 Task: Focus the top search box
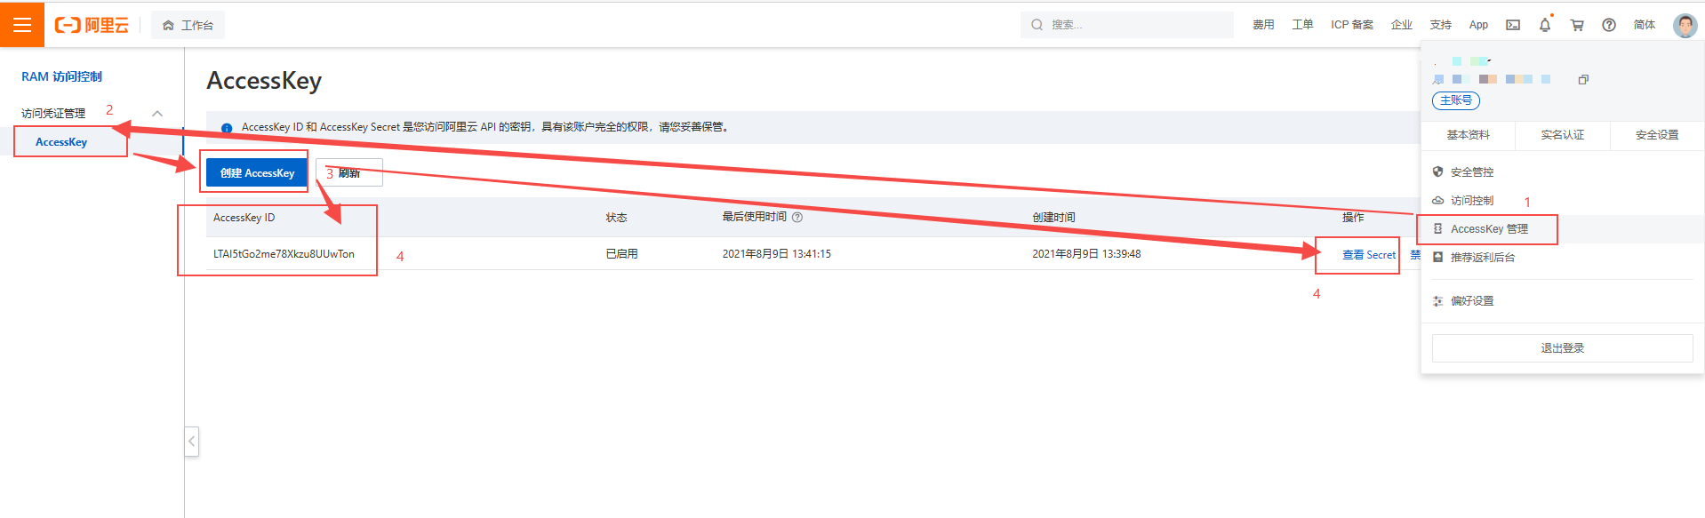[x=1126, y=25]
